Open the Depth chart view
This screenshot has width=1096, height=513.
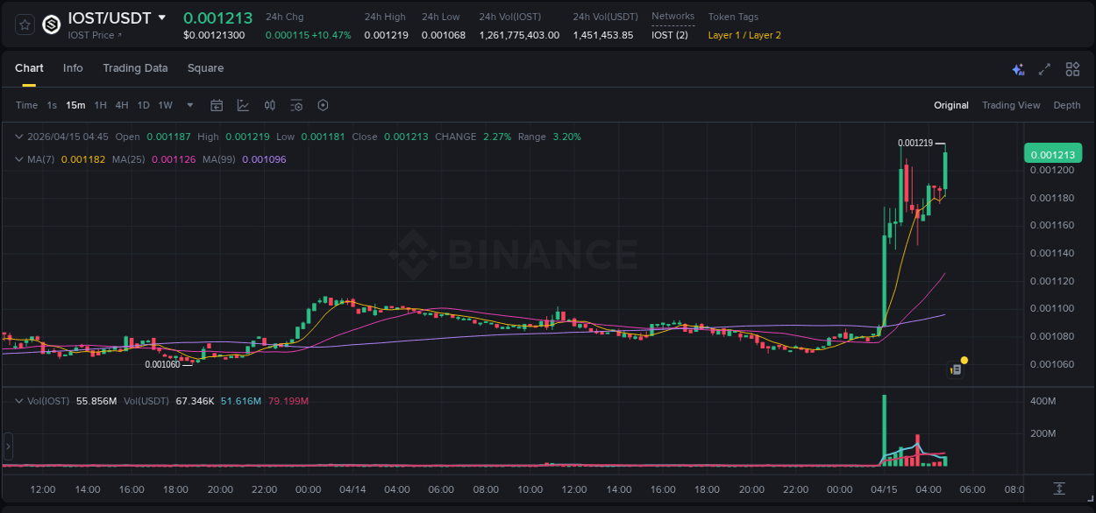pos(1066,105)
